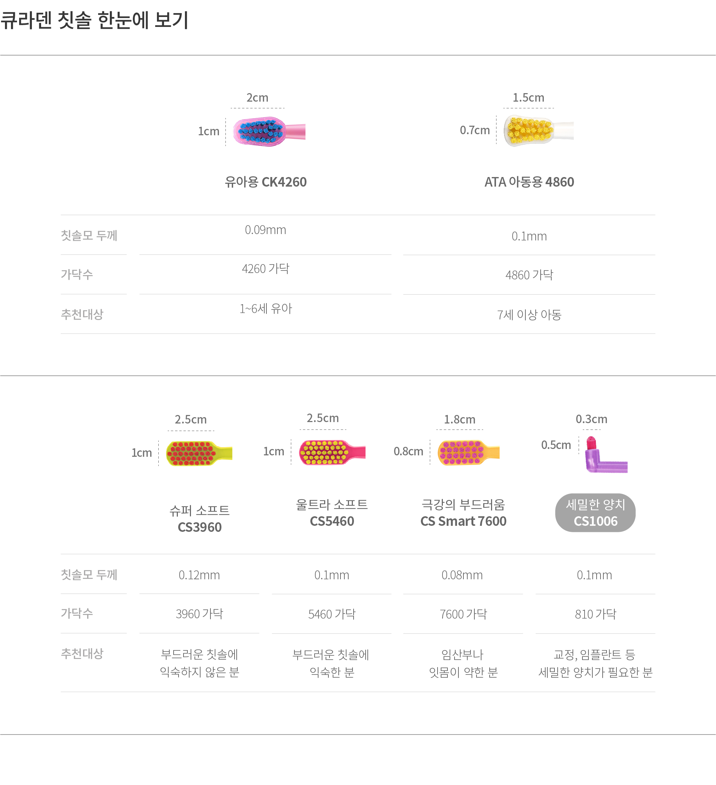Screen dimensions: 716x785
Task: Select the green CS3960 toothbrush head image
Action: pos(199,453)
